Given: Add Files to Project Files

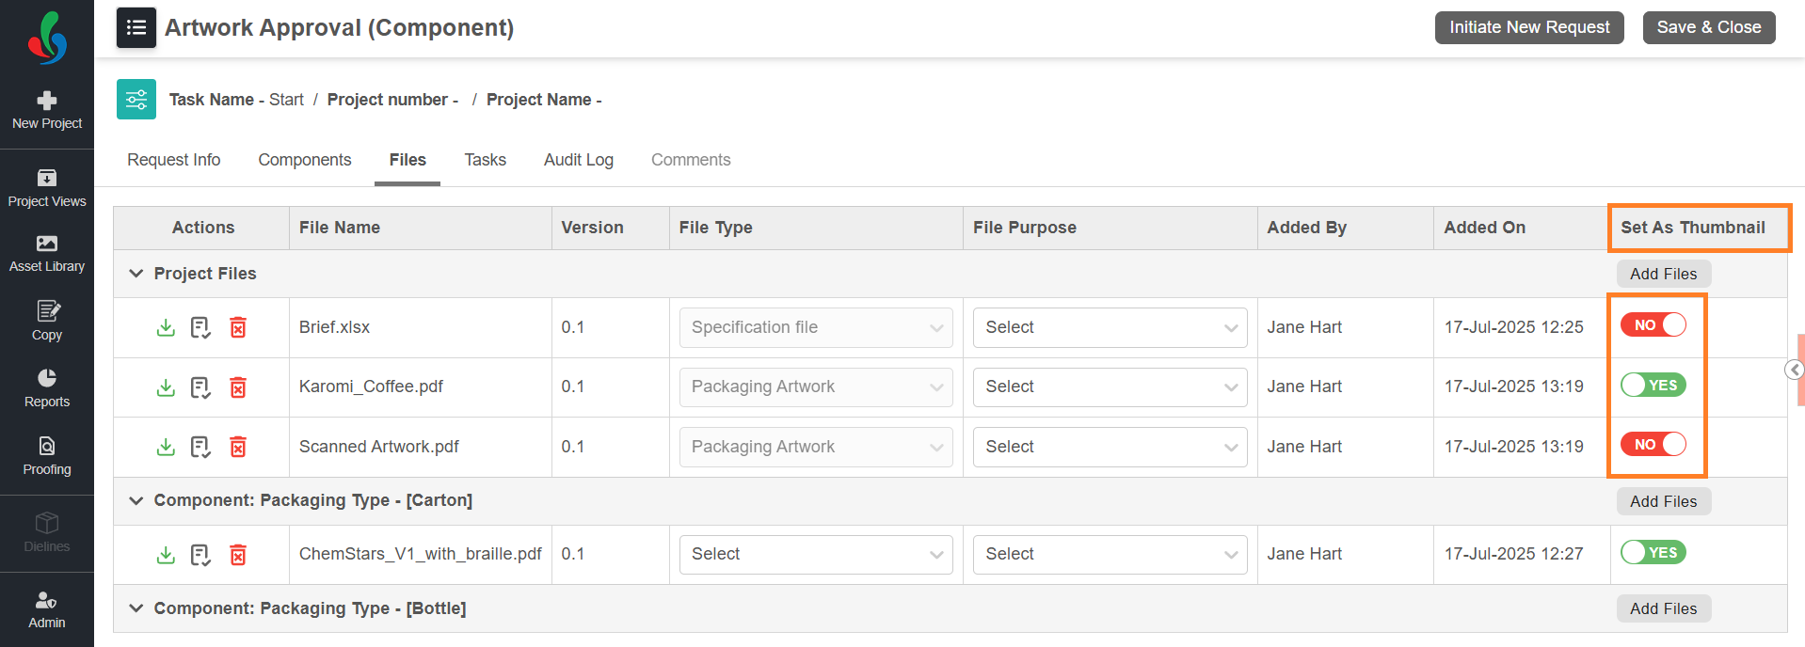Looking at the screenshot, I should [1664, 274].
